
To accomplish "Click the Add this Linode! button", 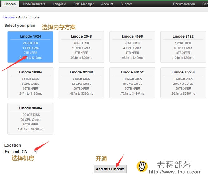I will (110, 169).
